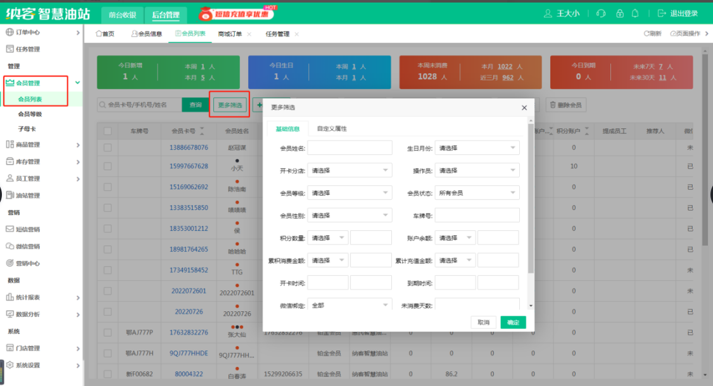The height and width of the screenshot is (386, 713).
Task: Tick the checkbox for card 18981764265
Action: point(108,249)
